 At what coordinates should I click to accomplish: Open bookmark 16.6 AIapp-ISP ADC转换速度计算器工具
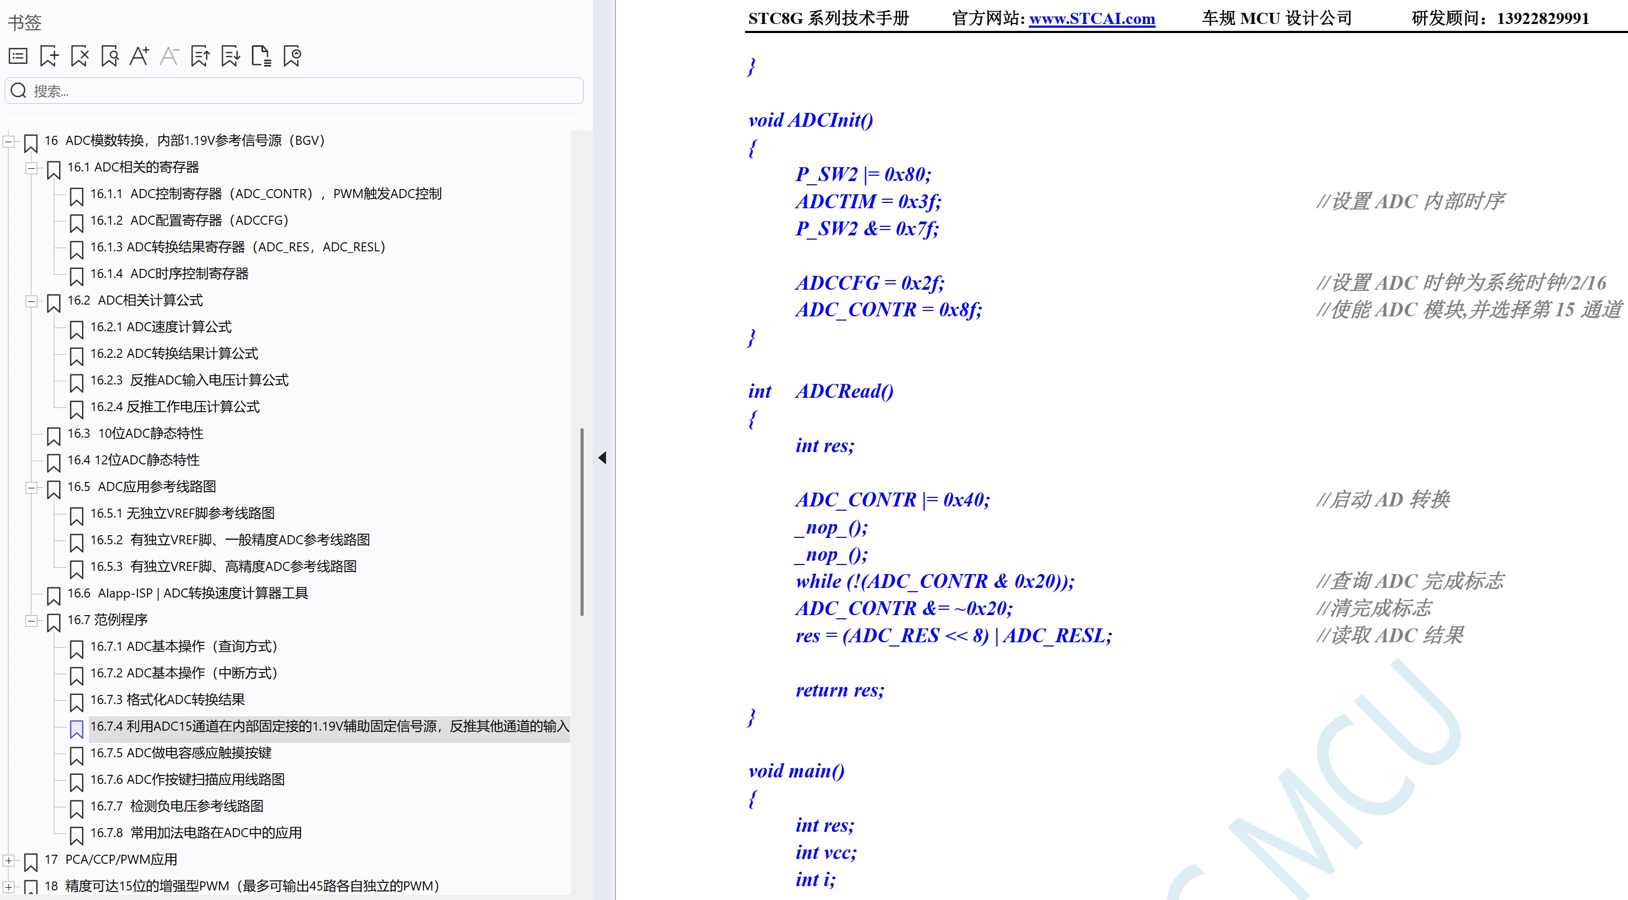(187, 593)
